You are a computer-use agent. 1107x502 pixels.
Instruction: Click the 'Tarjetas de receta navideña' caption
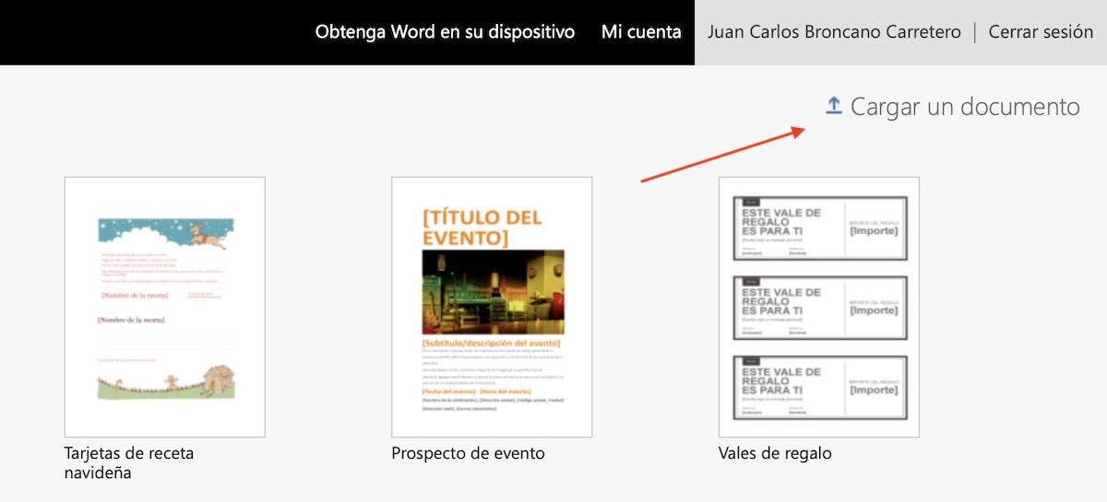[129, 462]
